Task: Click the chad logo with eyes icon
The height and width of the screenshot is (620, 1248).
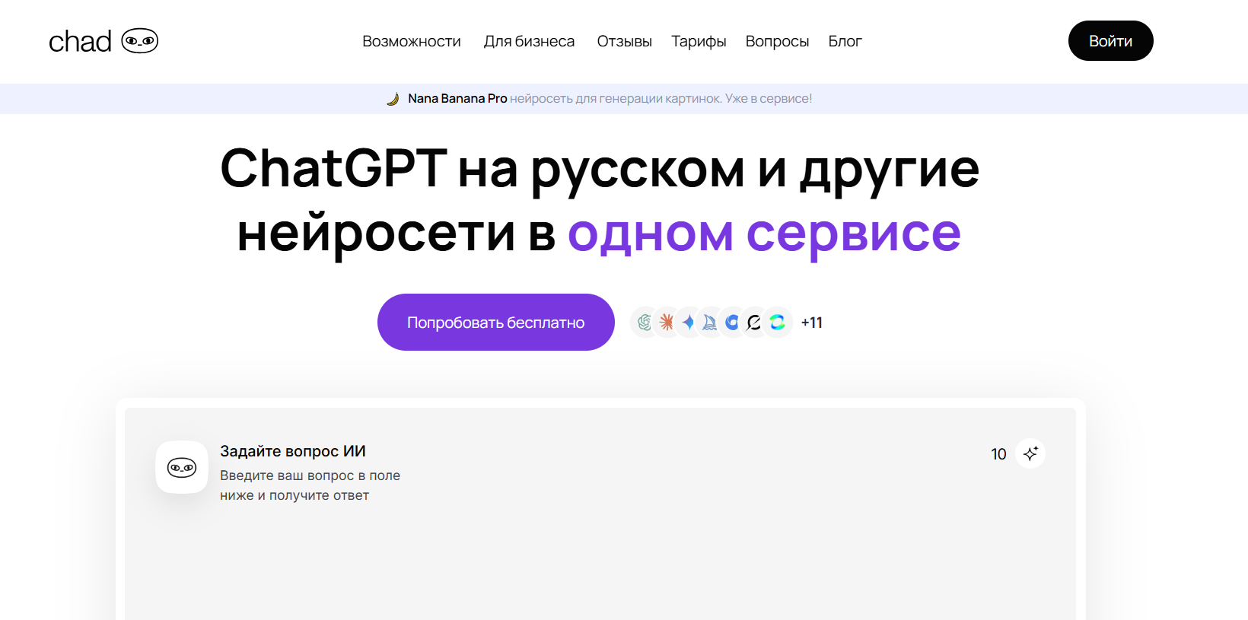Action: 103,41
